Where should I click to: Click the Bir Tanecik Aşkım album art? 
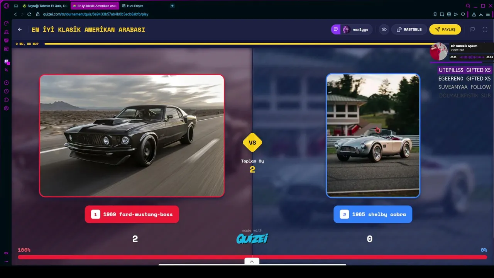439,51
